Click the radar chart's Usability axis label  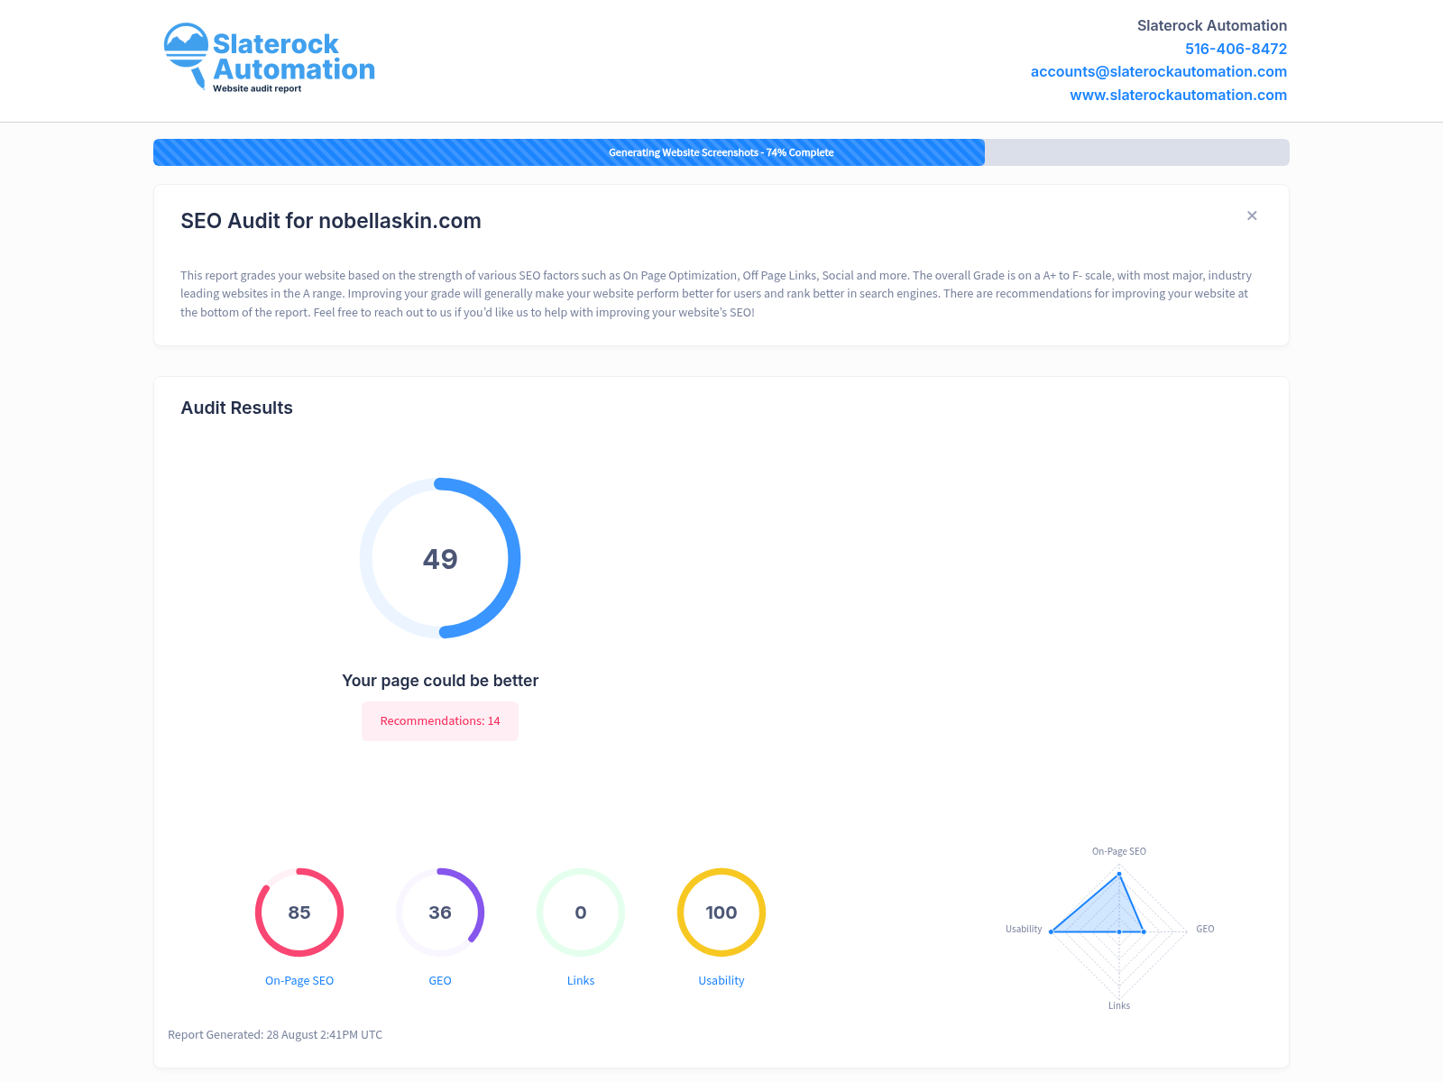point(1024,929)
